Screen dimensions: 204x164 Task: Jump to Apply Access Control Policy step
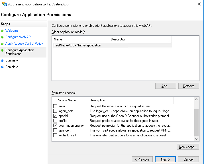pos(24,44)
